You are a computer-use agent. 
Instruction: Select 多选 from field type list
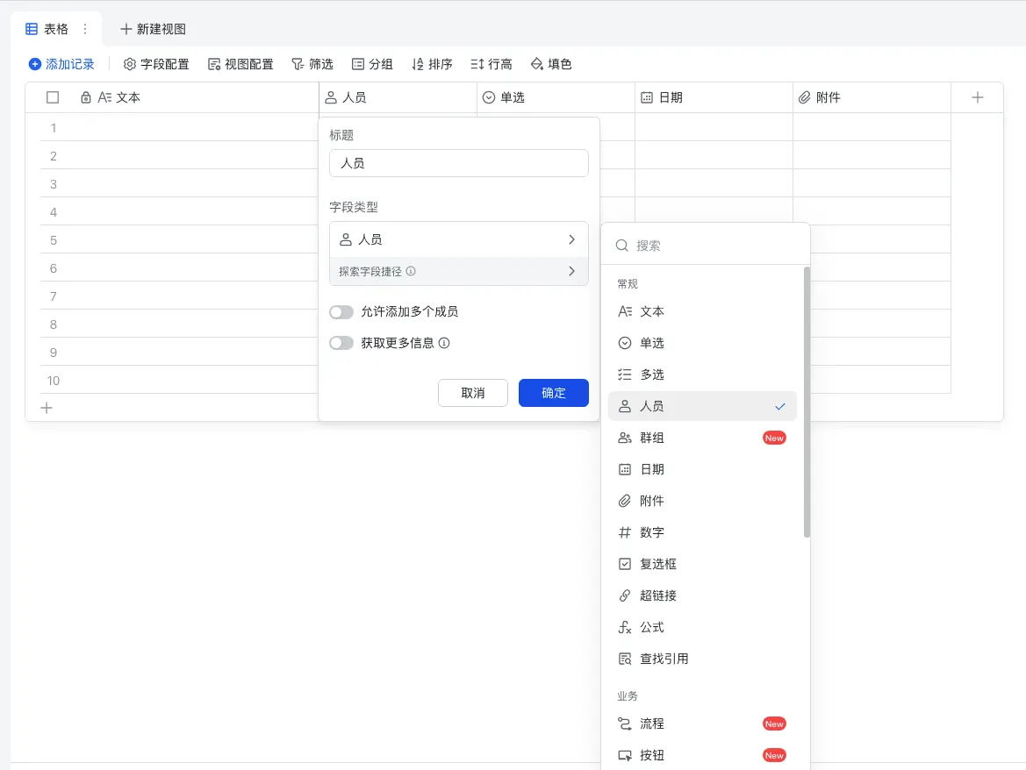click(651, 374)
